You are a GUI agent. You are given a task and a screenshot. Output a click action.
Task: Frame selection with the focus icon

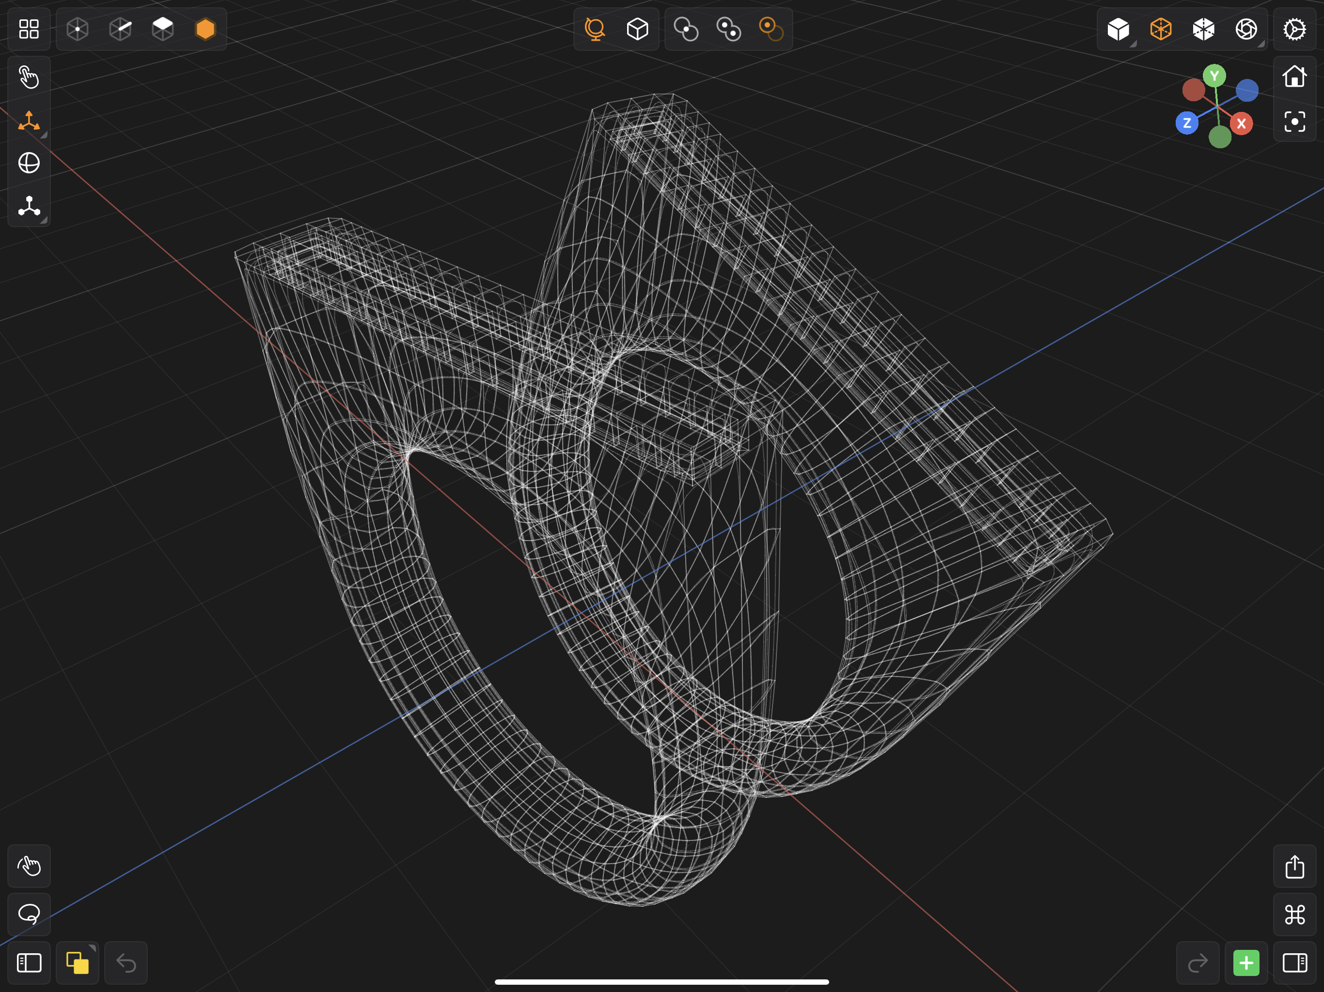click(x=1294, y=122)
